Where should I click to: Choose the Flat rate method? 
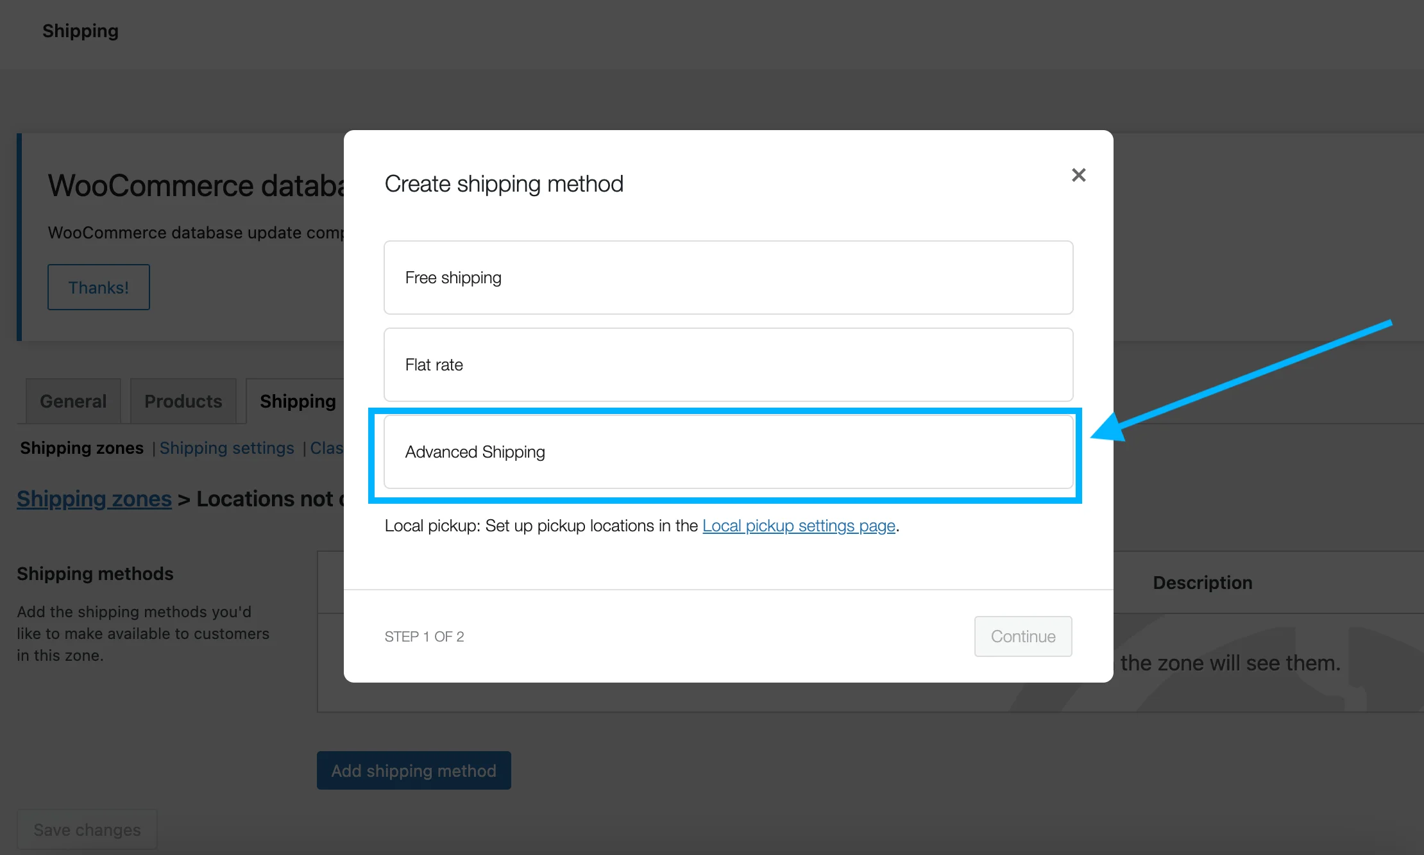728,365
